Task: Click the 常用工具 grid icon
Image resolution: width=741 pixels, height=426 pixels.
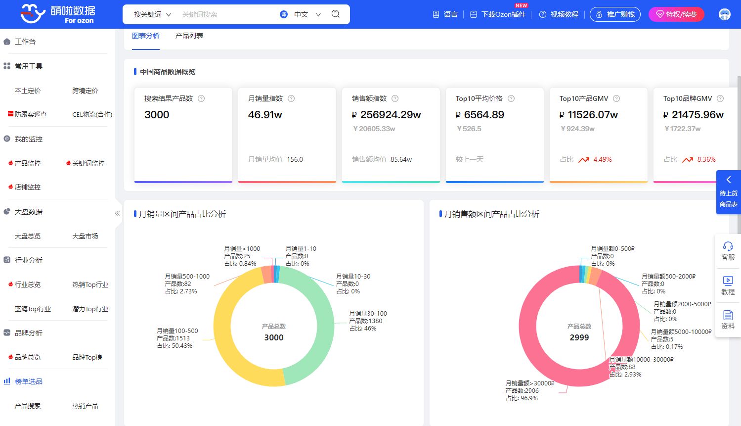Action: pos(7,66)
